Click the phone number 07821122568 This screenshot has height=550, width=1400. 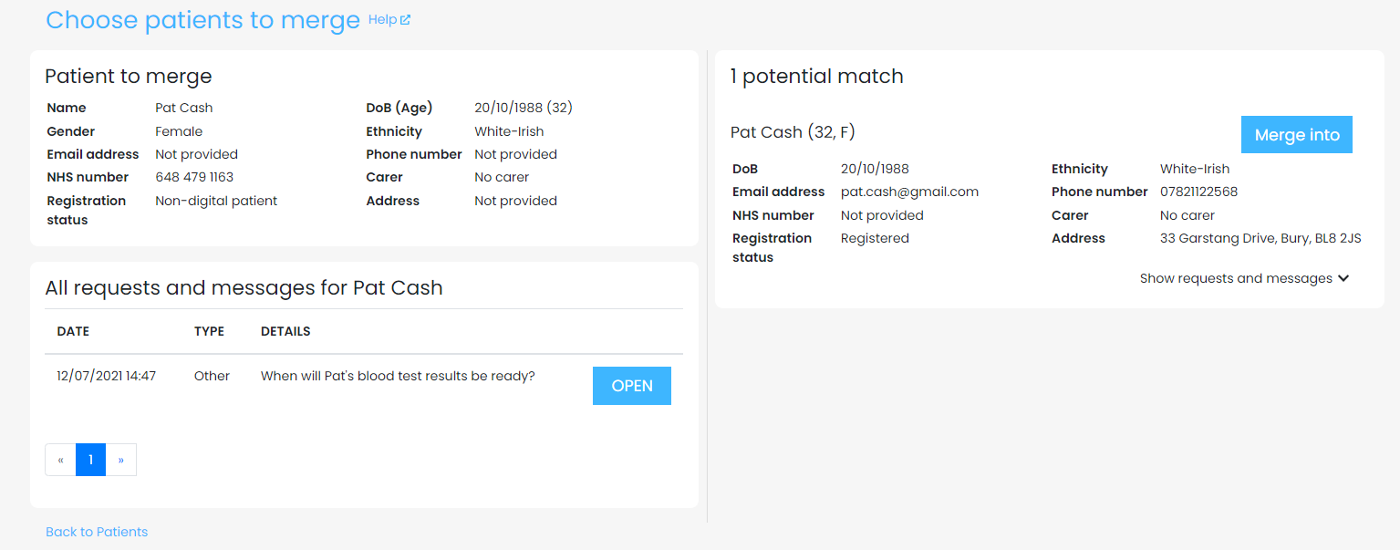point(1198,192)
